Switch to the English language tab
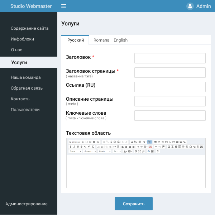Viewport: 215px width, 215px height. (x=120, y=40)
